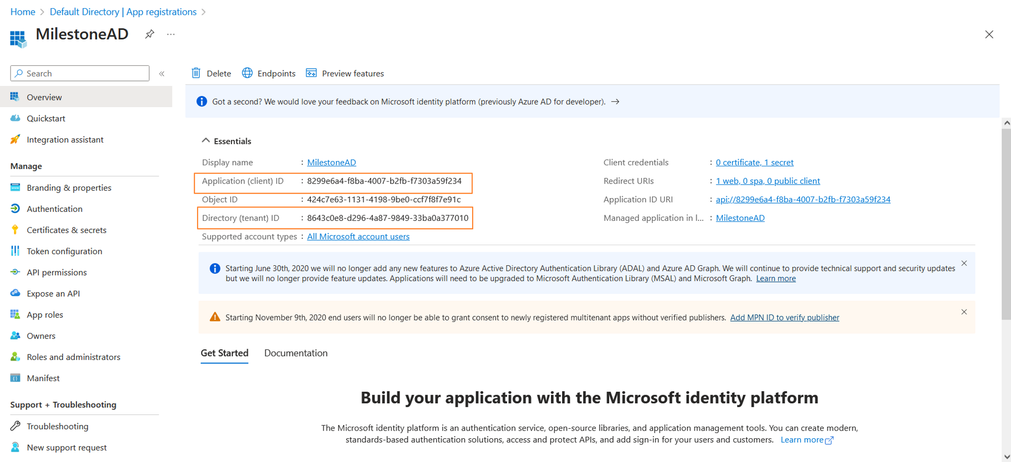
Task: Open Certificates & secrets
Action: (x=66, y=229)
